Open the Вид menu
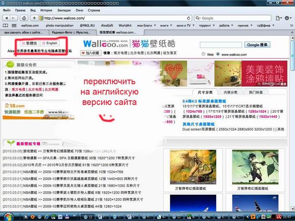The width and height of the screenshot is (295, 221). click(x=33, y=10)
